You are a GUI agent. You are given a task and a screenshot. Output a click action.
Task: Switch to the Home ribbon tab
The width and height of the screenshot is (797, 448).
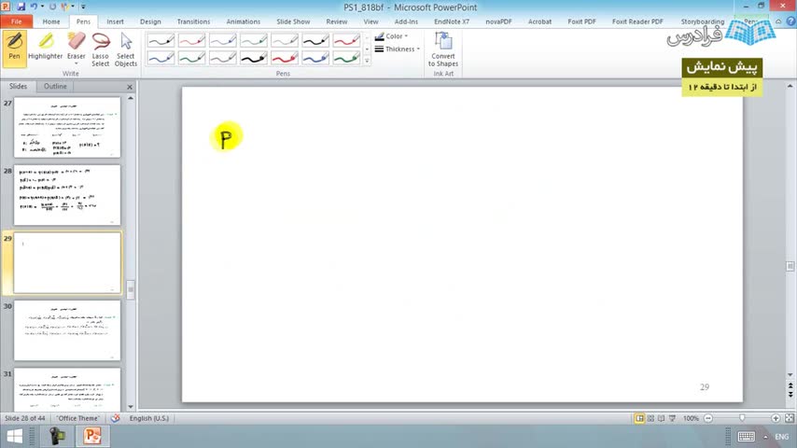(50, 21)
